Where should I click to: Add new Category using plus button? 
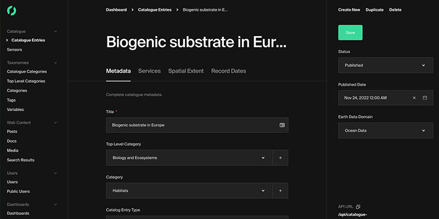click(x=280, y=191)
